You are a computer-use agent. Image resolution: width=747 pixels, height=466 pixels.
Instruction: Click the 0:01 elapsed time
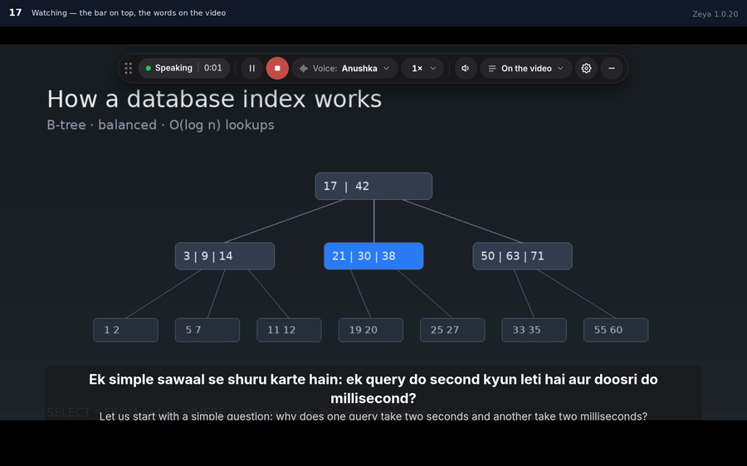click(213, 68)
